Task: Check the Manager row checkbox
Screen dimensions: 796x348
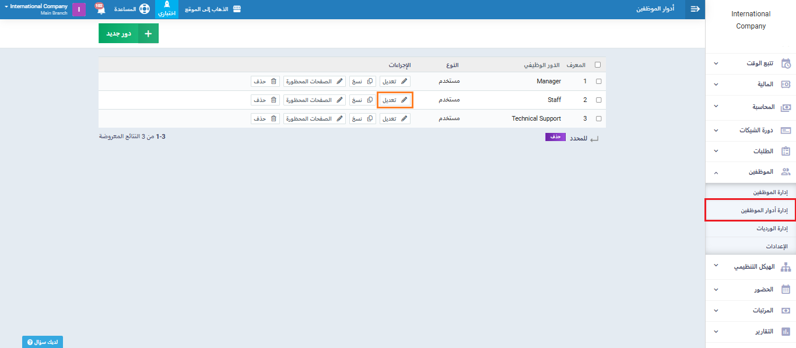Action: [598, 82]
